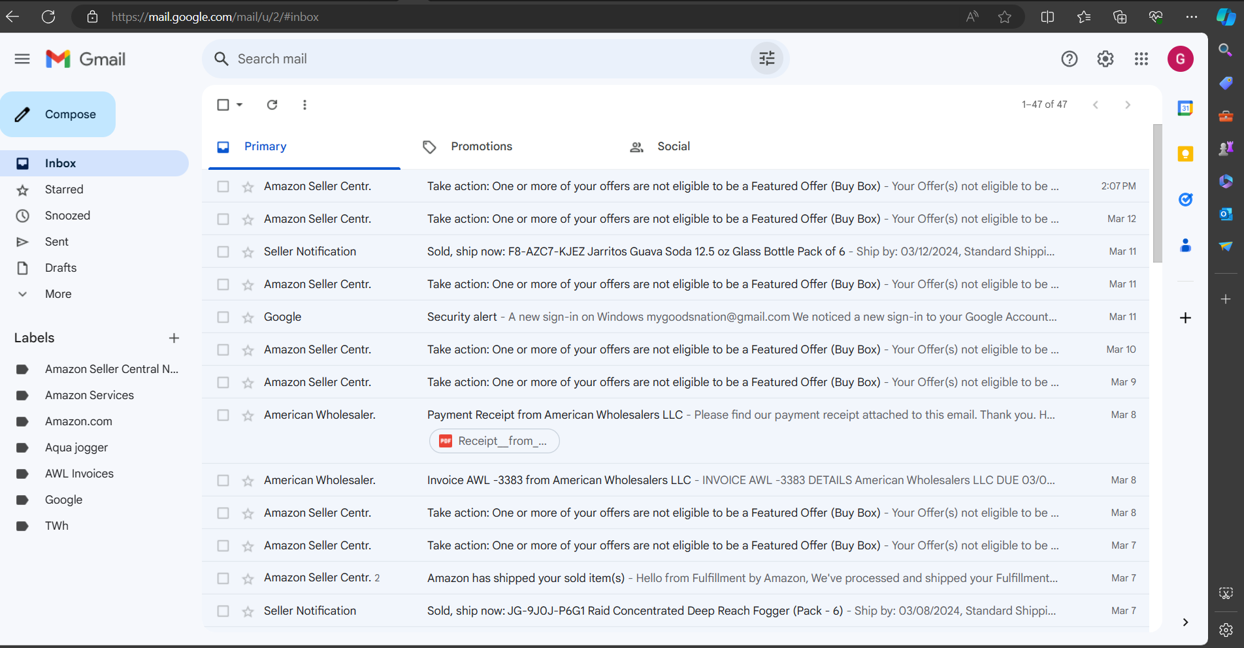Open Edge sidebar Outlook icon
Screen dimensions: 1244x648
point(1226,214)
